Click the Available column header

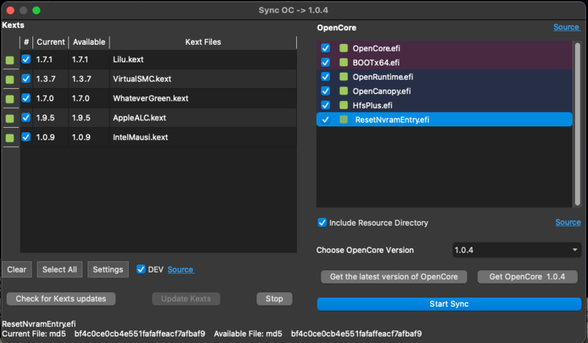(x=89, y=42)
